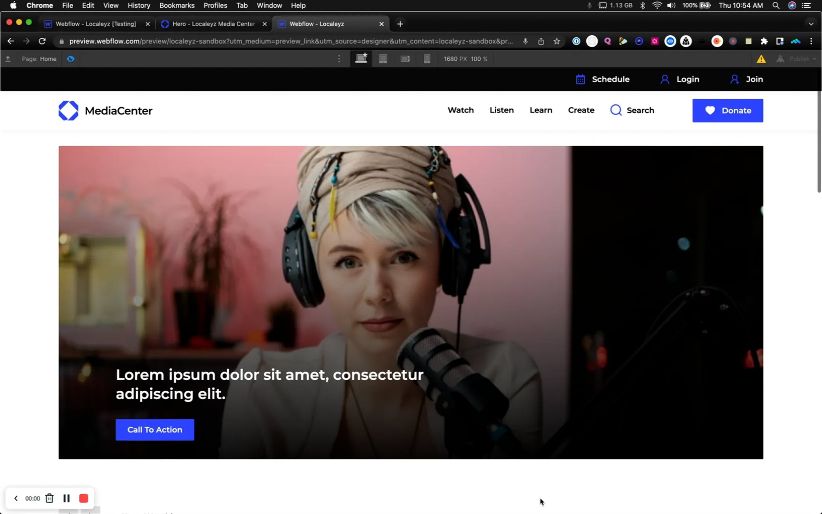Screen dimensions: 822x514
Task: Bookmark this page with the star icon
Action: (557, 41)
